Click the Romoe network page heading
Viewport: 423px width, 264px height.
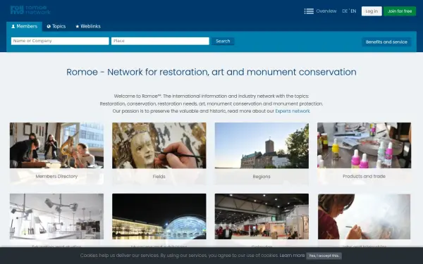coord(211,73)
